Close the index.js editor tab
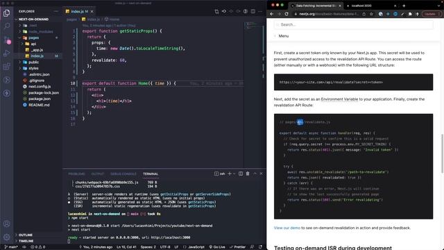This screenshot has width=444, height=250. tap(92, 11)
